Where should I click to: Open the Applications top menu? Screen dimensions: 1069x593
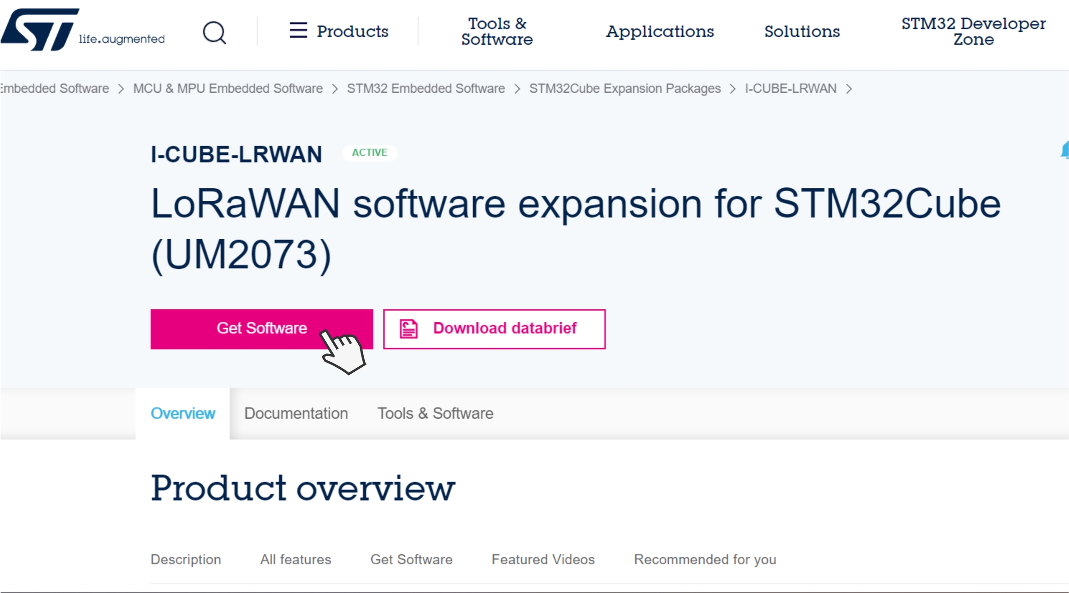pos(659,32)
